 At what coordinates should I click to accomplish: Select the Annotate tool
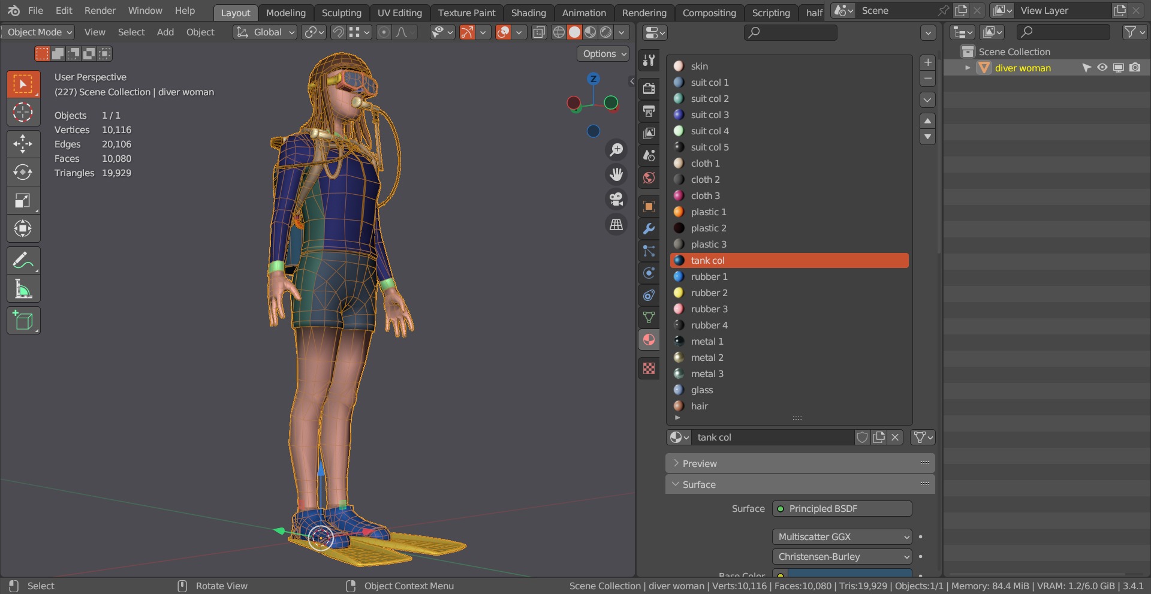23,260
